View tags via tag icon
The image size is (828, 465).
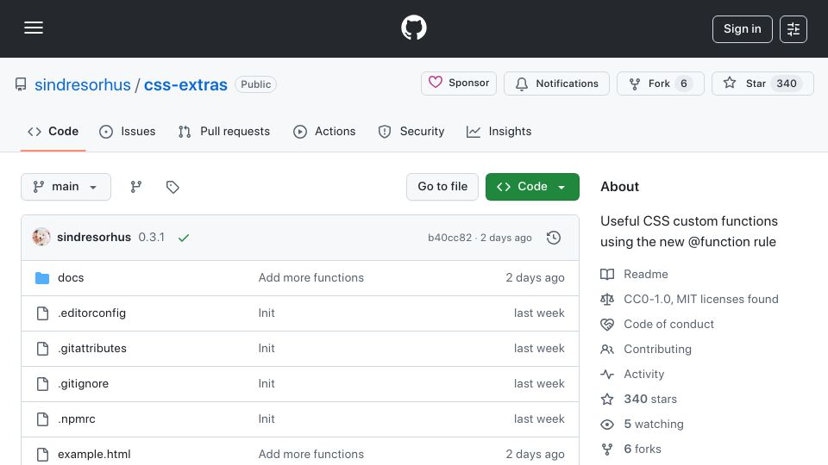point(172,187)
